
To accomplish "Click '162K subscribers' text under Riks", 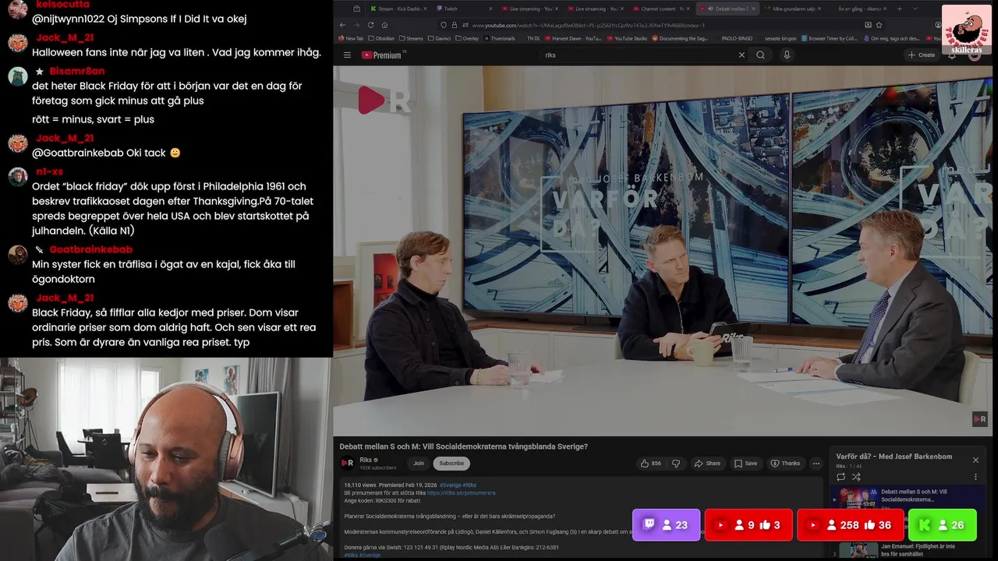I will pos(377,467).
